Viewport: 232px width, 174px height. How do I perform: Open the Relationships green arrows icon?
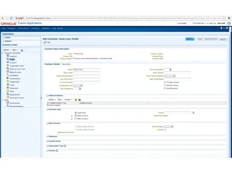(x=8, y=81)
